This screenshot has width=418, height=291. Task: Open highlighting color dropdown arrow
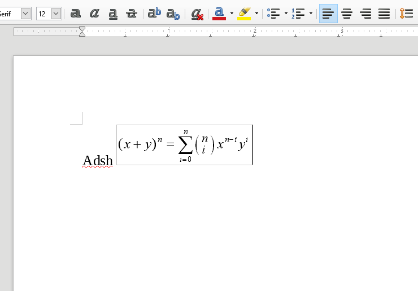click(x=256, y=14)
